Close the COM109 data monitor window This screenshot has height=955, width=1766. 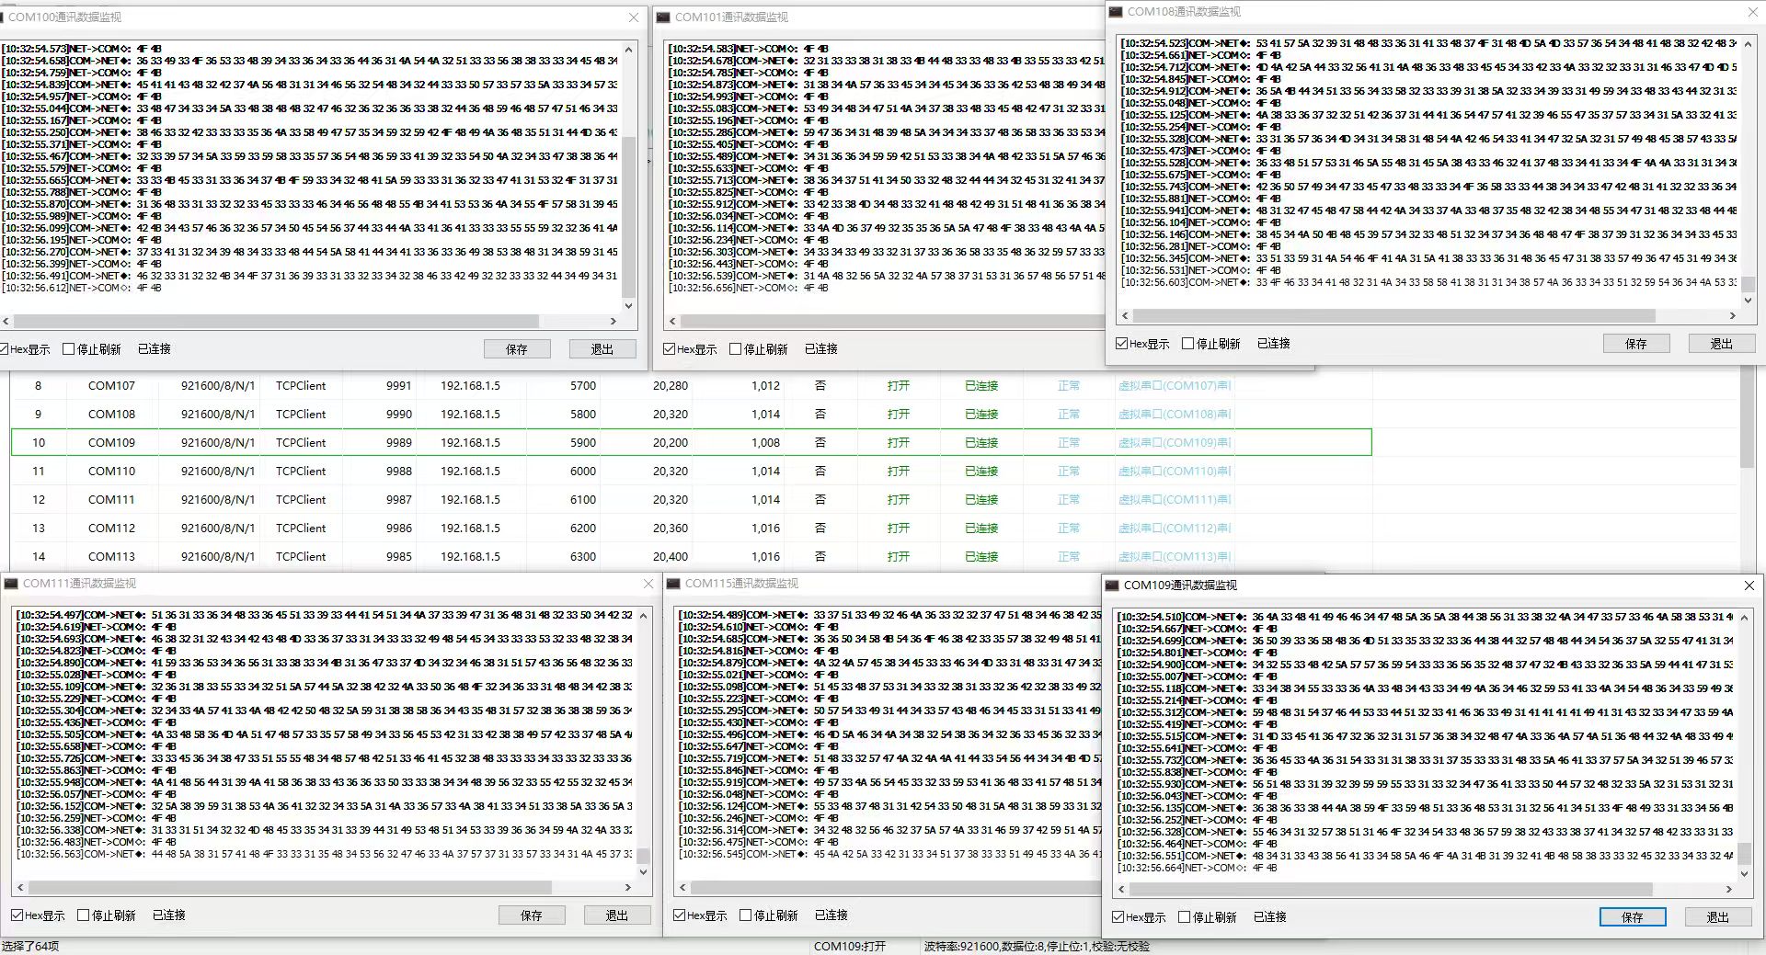[x=1749, y=586]
